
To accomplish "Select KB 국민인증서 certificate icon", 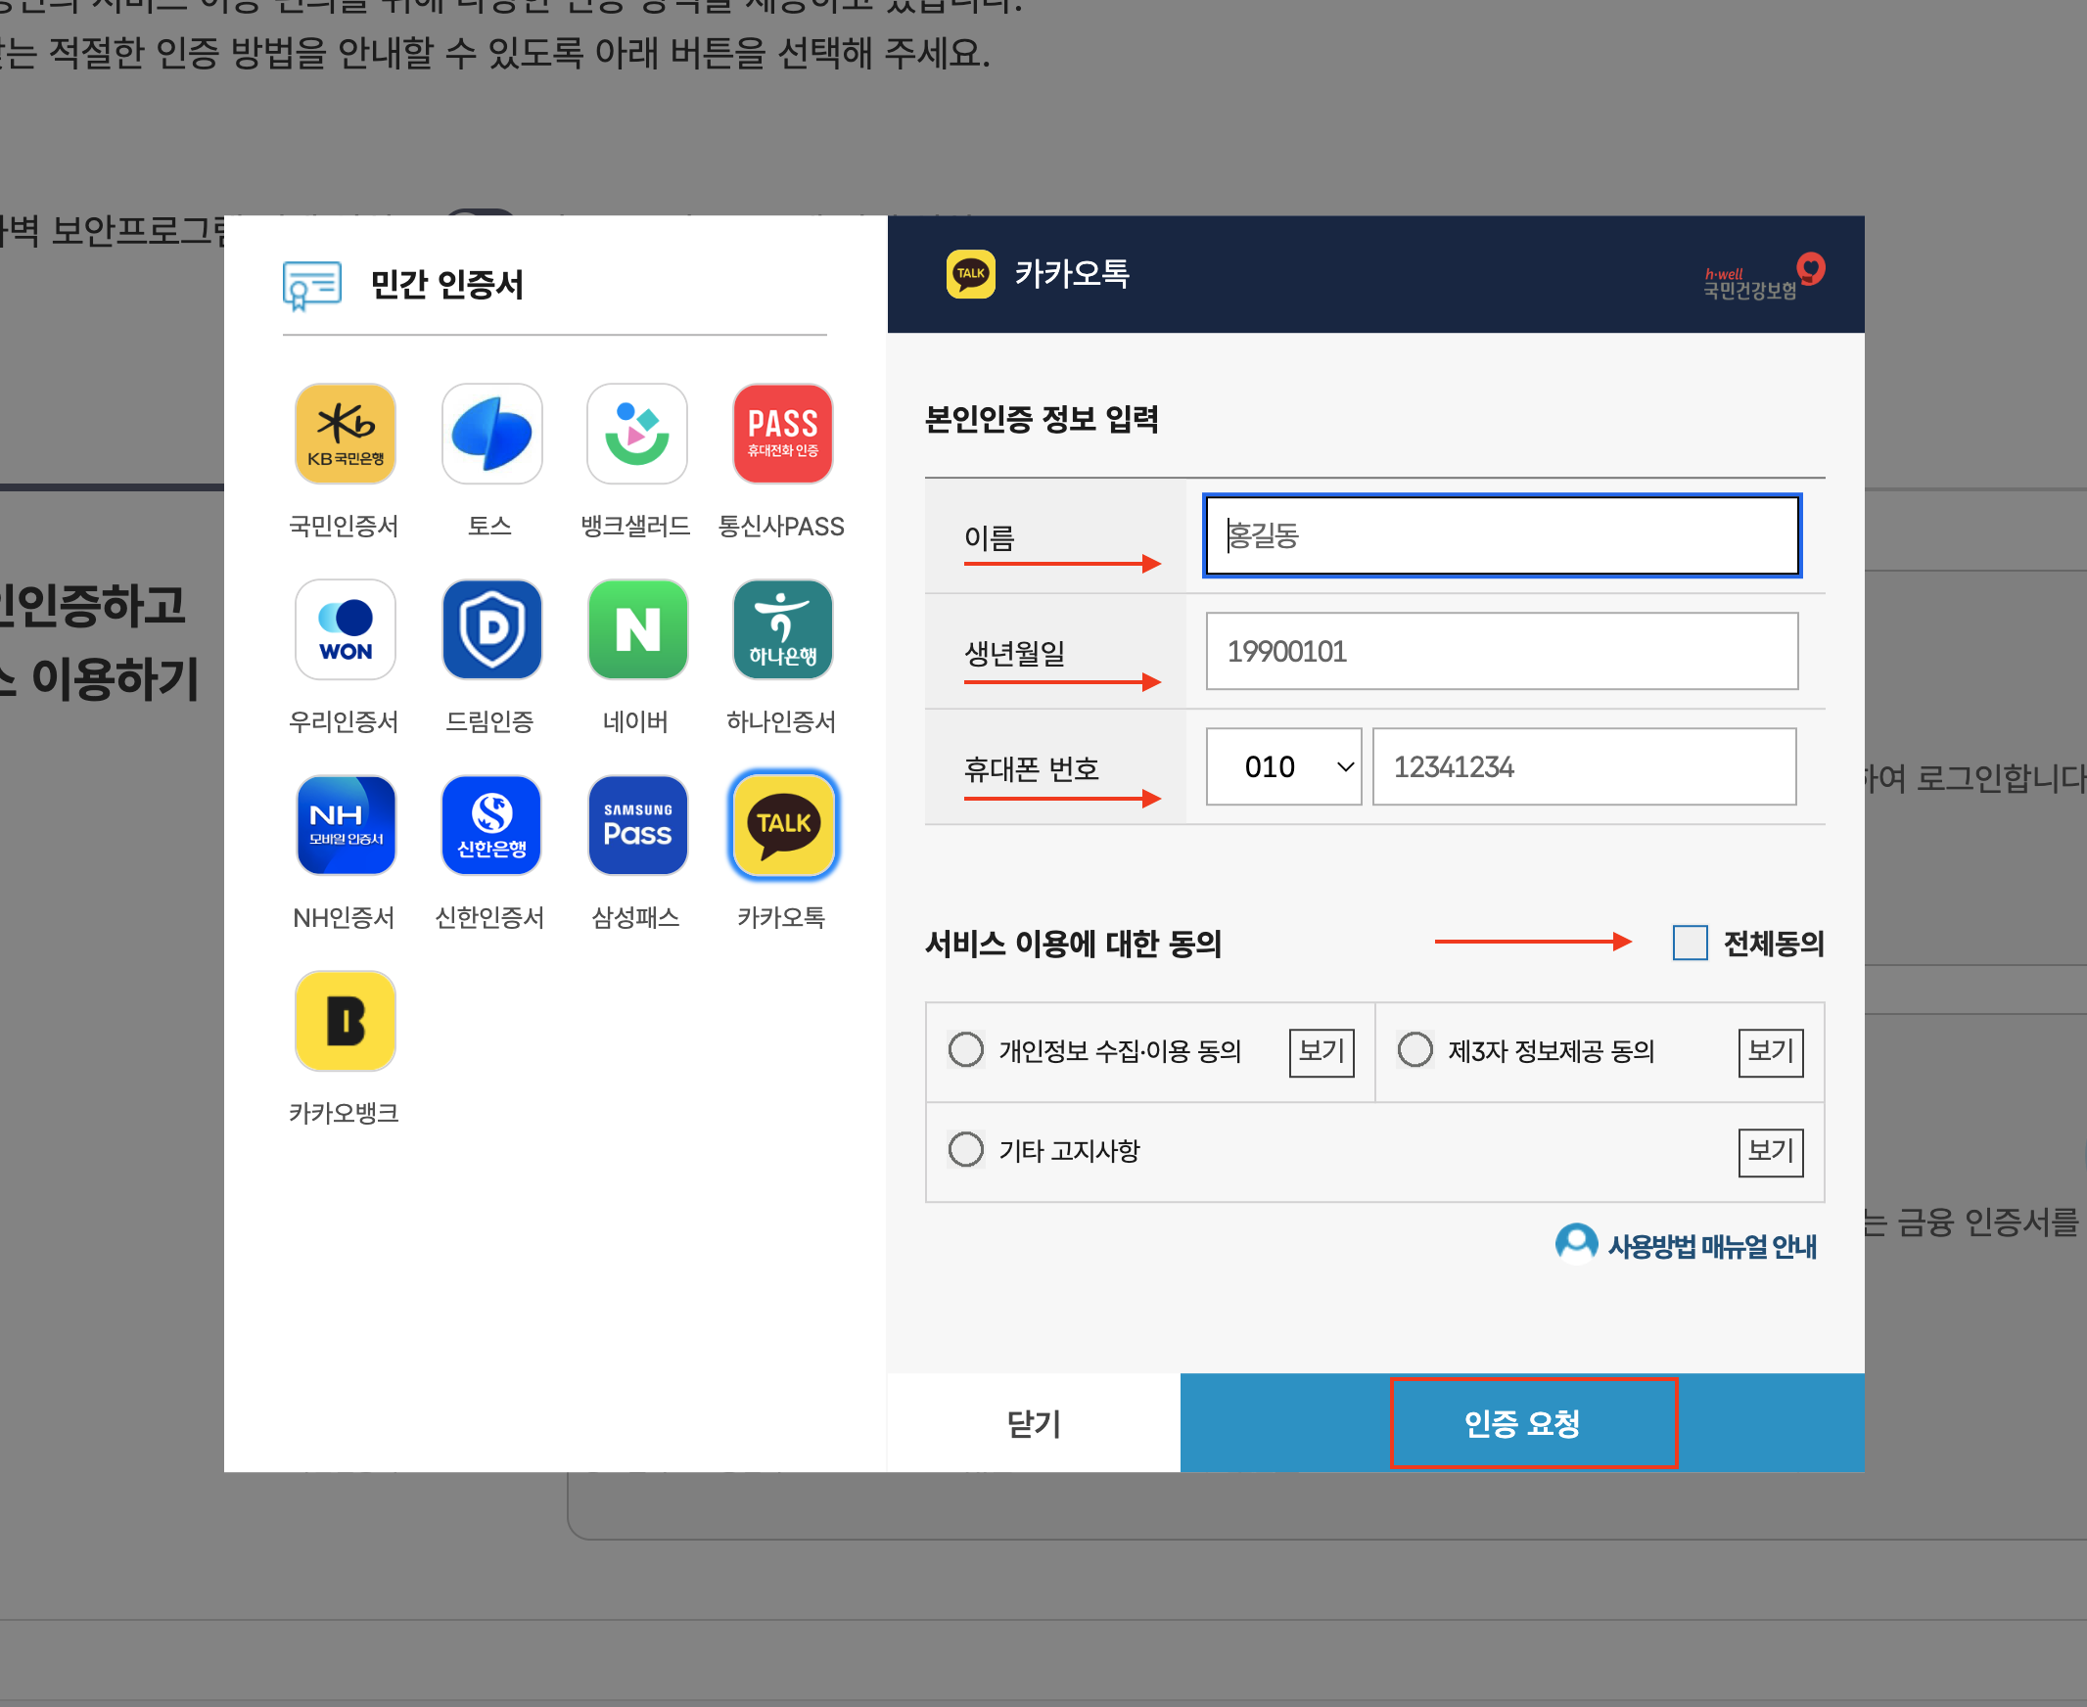I will [x=346, y=434].
